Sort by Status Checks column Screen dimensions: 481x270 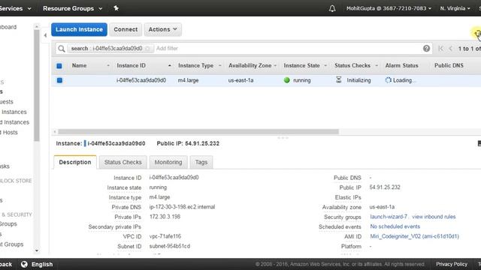[x=352, y=65]
